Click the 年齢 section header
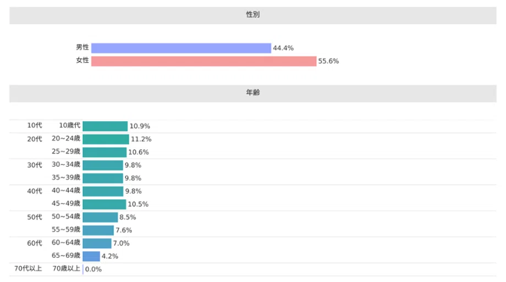Screen dimensions: 506x282 (x=252, y=93)
